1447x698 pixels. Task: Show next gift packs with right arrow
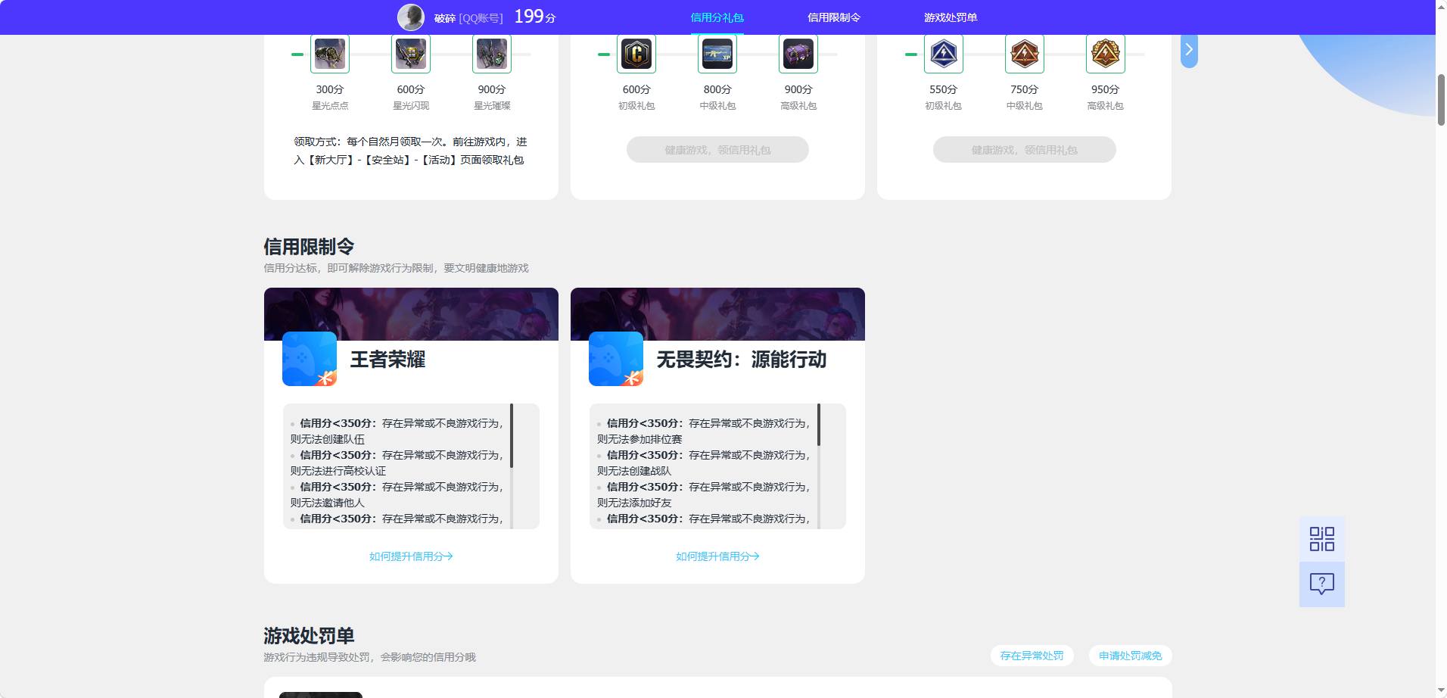click(x=1189, y=50)
